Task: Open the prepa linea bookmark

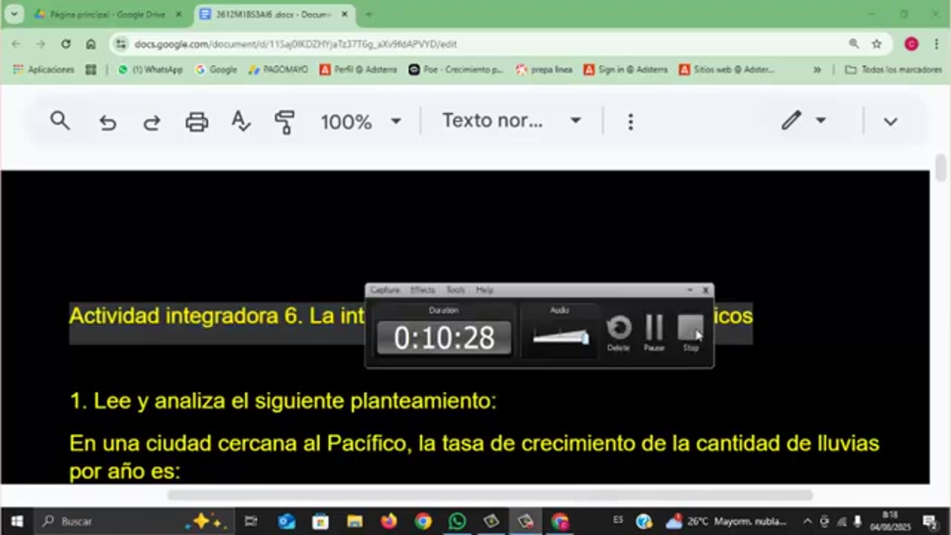Action: (x=545, y=69)
